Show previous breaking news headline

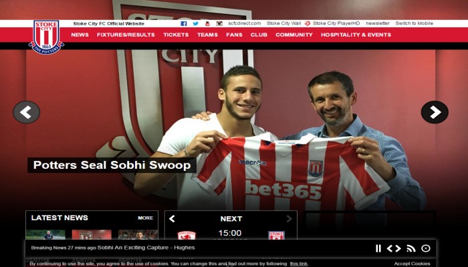pyautogui.click(x=390, y=248)
